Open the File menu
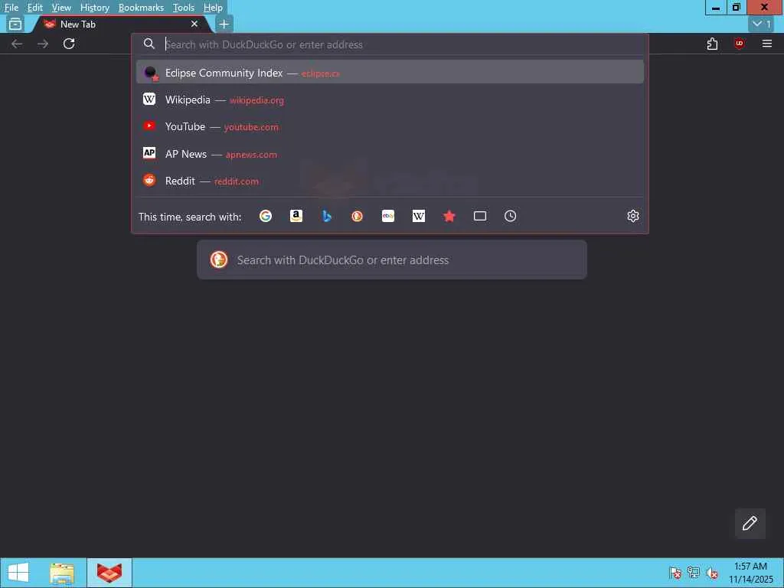Screen dimensions: 784x588 pos(11,8)
